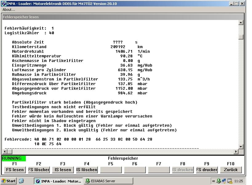252x185 pixels.
Task: Click the horizontal scrollbar right arrow
Action: (236, 151)
